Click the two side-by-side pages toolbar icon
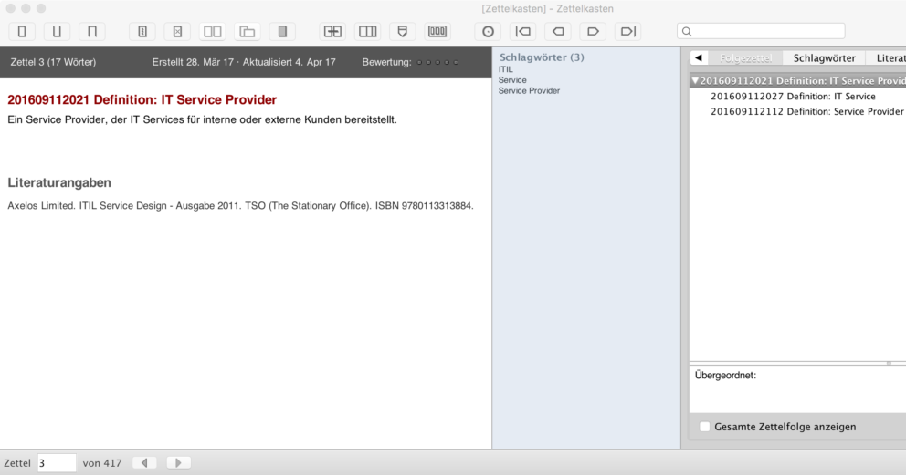The width and height of the screenshot is (906, 475). [x=212, y=31]
